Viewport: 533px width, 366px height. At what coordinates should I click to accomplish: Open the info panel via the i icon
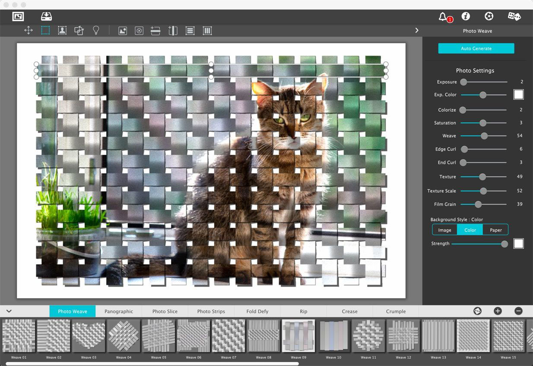tap(466, 16)
